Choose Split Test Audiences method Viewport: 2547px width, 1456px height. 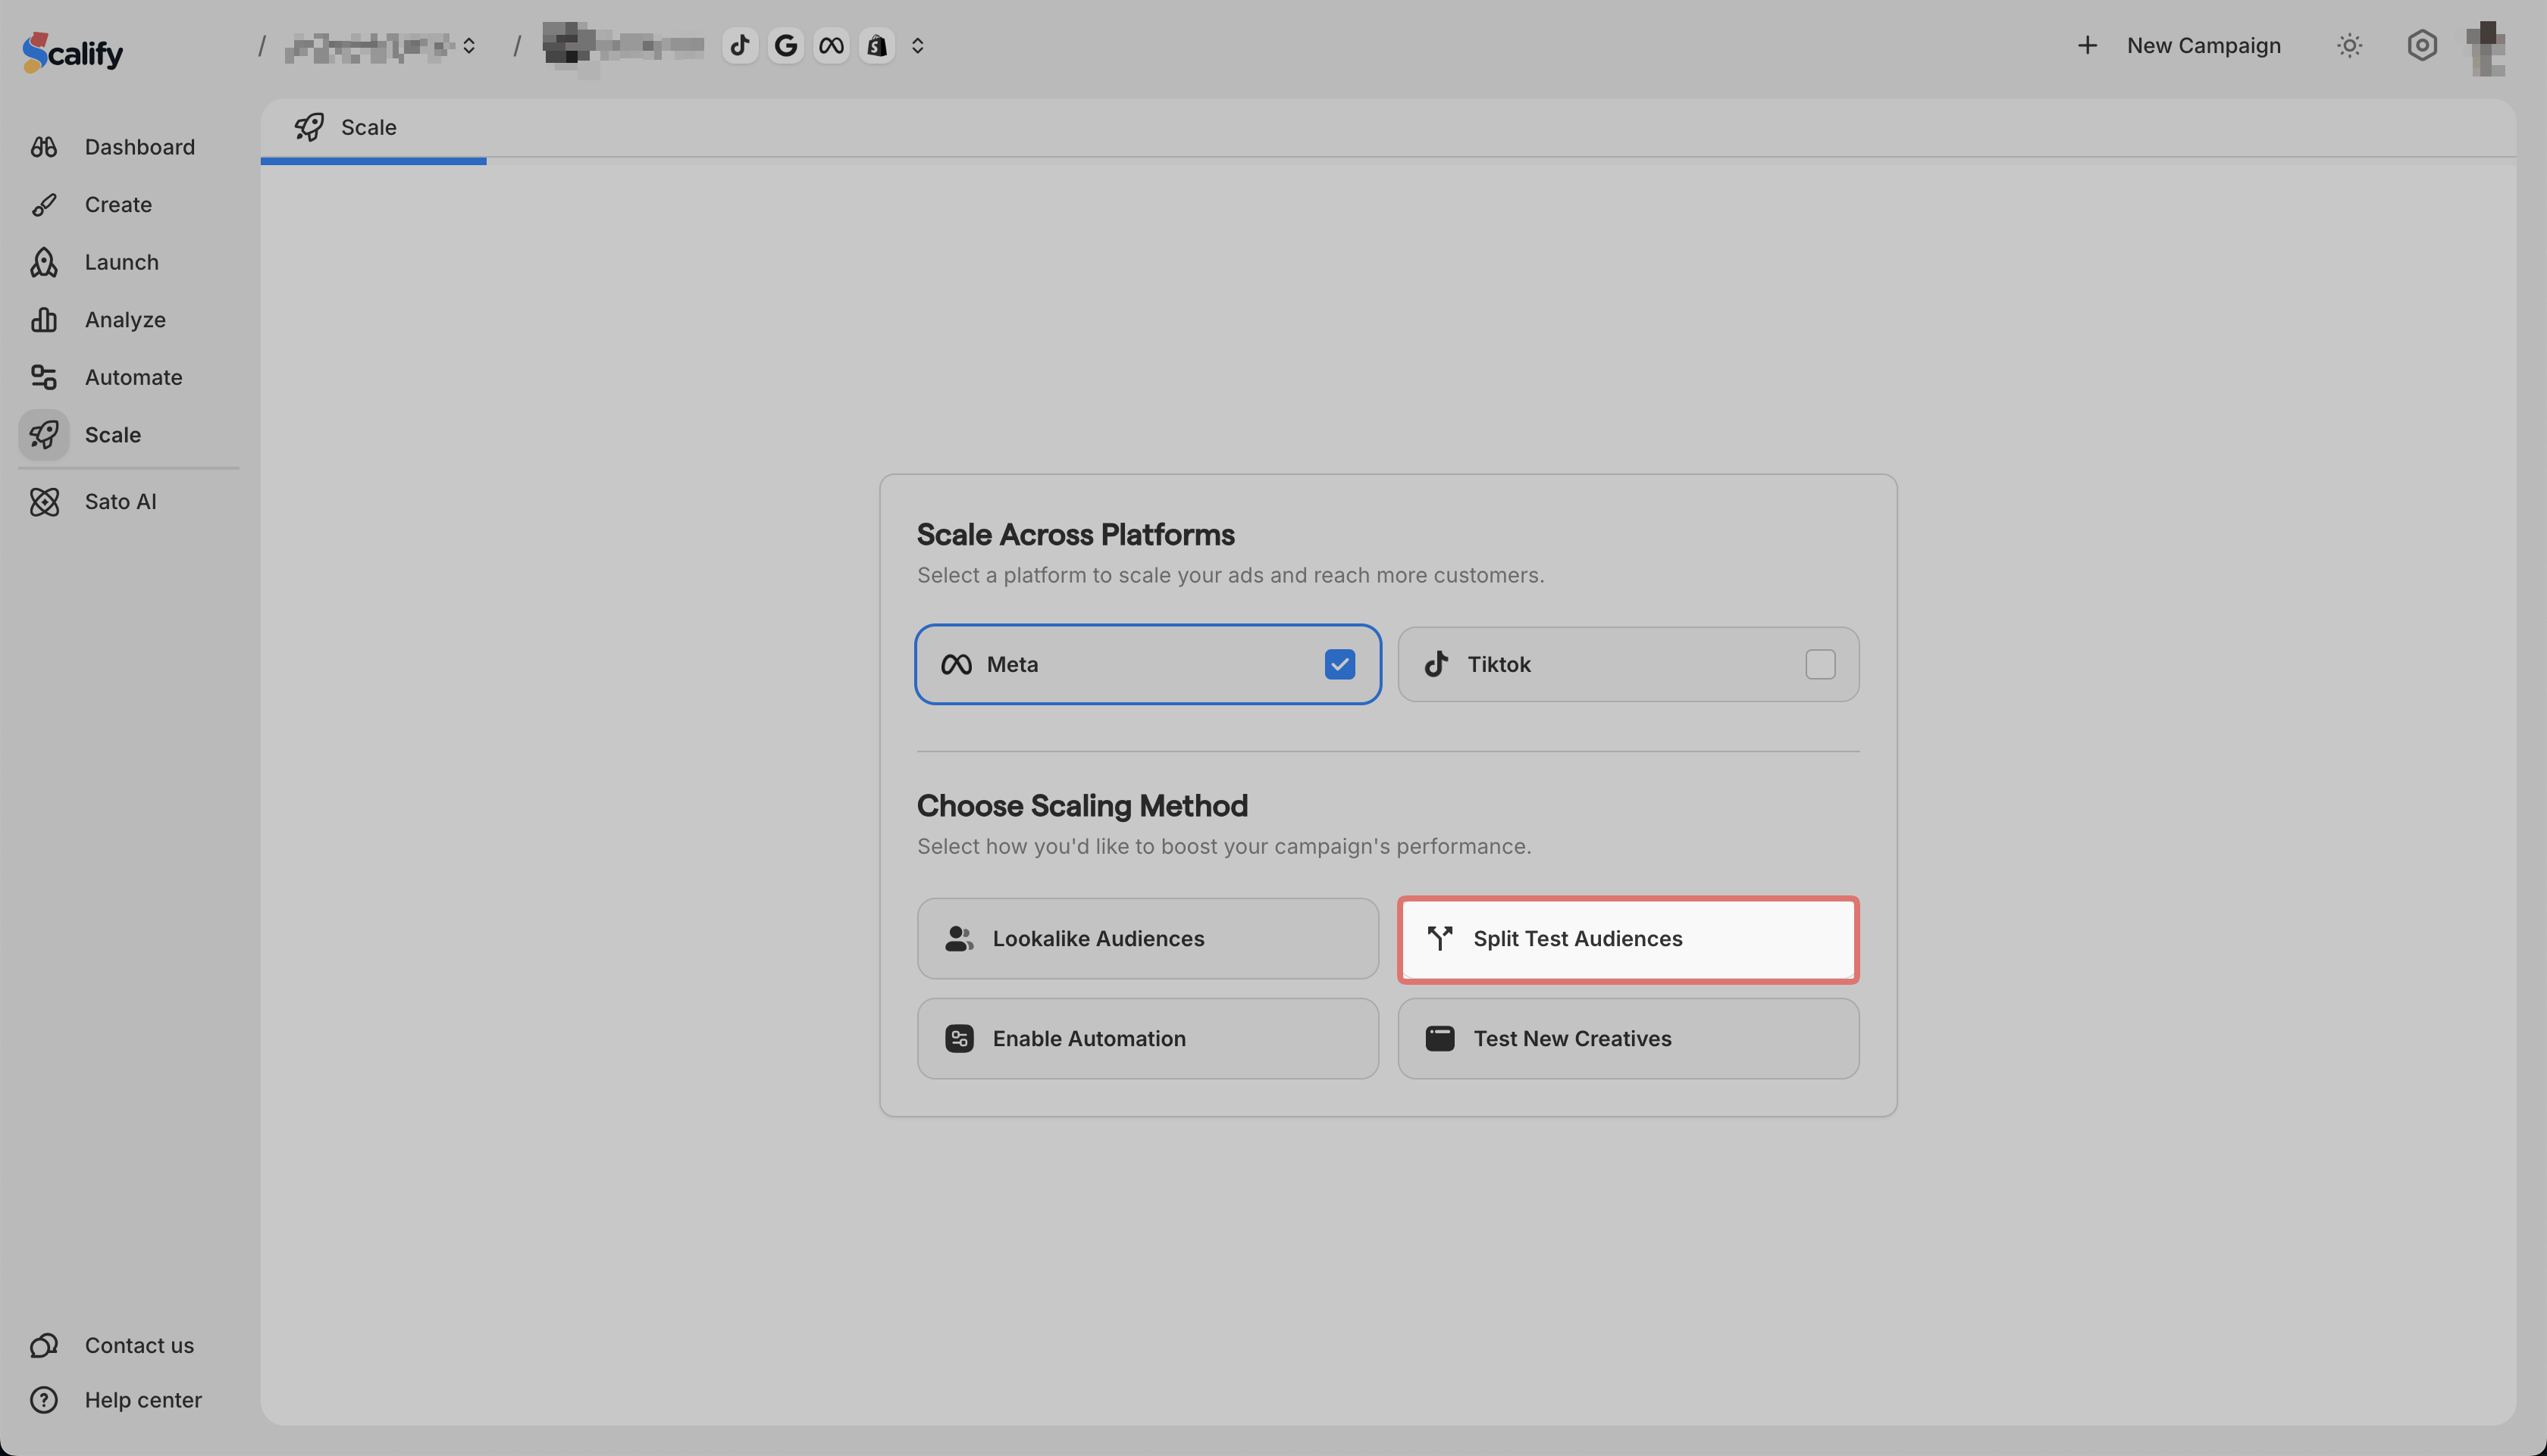point(1628,939)
